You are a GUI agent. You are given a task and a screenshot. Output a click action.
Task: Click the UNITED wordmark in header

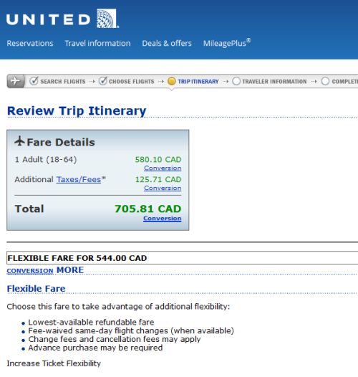coord(48,19)
